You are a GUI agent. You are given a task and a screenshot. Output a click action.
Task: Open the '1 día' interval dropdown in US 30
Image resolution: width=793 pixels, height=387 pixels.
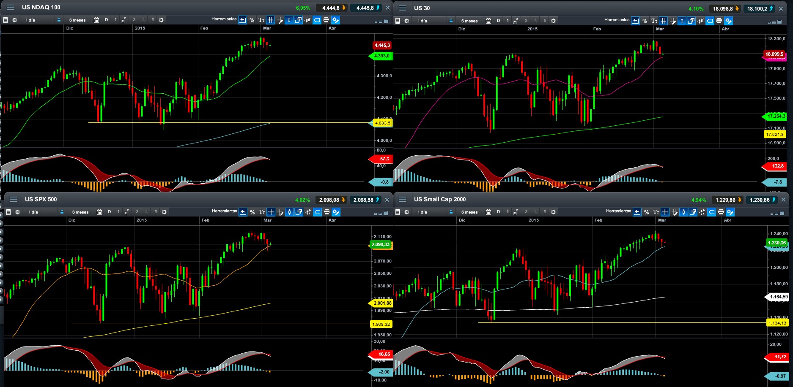pyautogui.click(x=429, y=21)
